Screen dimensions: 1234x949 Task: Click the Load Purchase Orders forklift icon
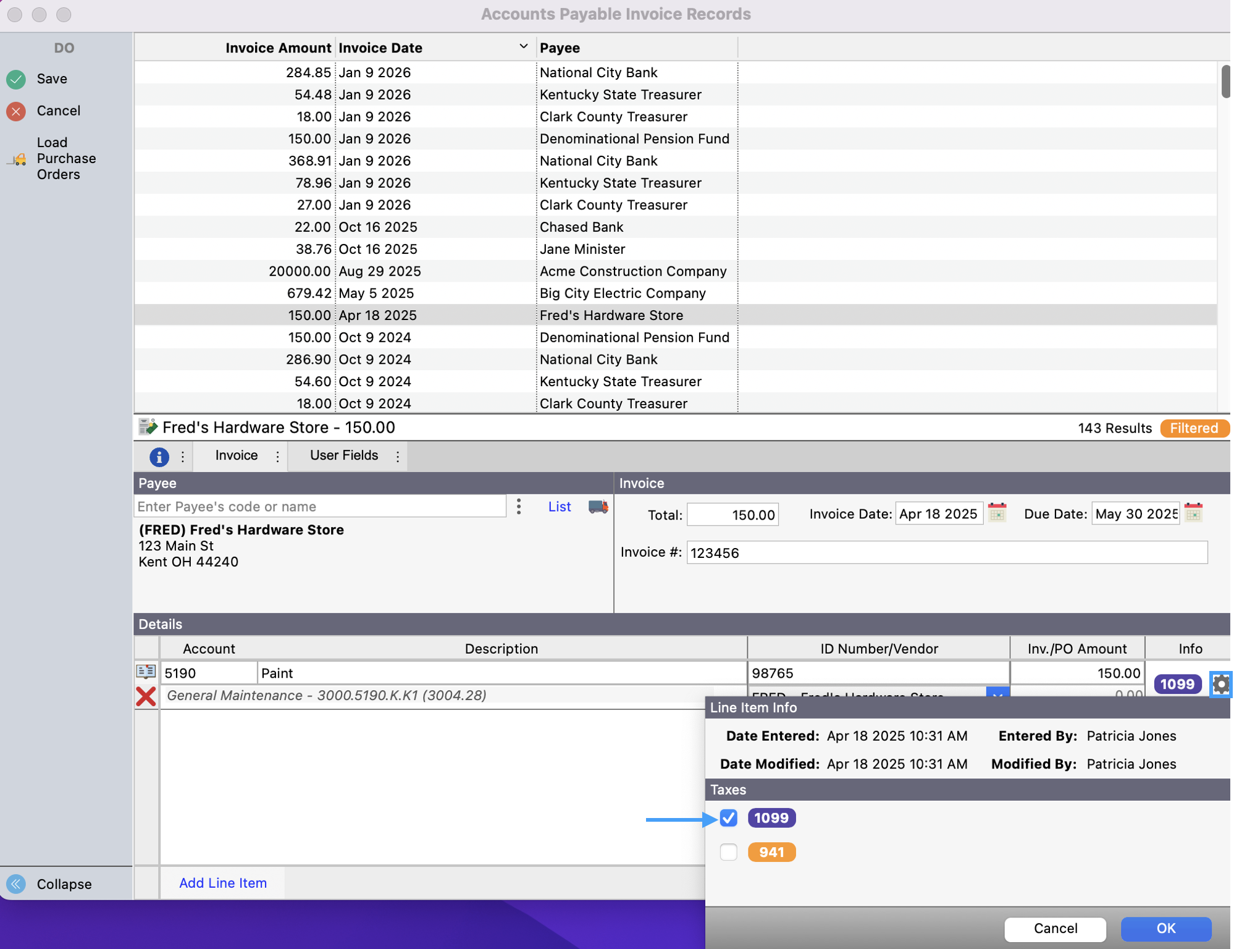pos(19,159)
